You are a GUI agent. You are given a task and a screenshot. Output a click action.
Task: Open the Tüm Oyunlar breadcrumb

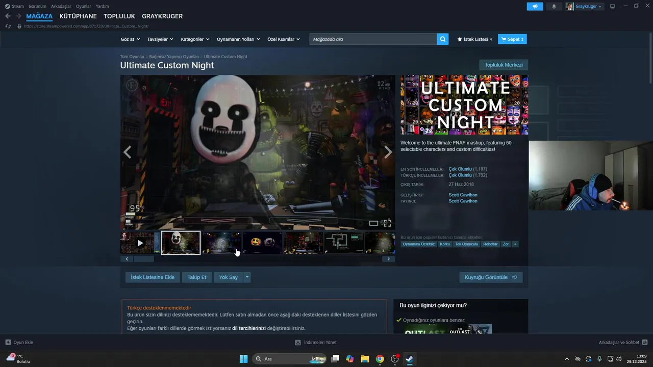(x=132, y=57)
